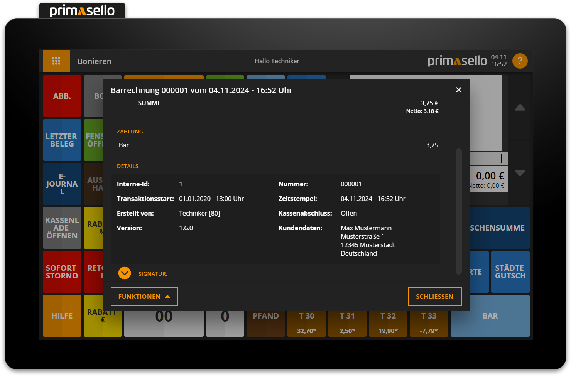Viewport: 571px width, 376px height.
Task: Open the orange grid menu icon
Action: tap(56, 61)
